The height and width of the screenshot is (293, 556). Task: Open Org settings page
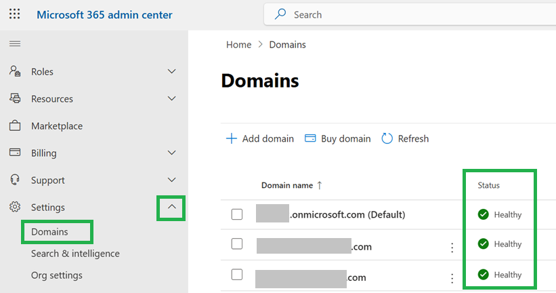pos(57,275)
